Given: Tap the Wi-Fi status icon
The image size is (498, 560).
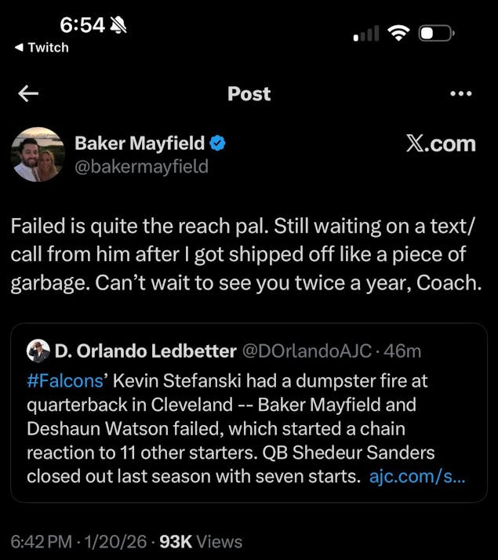Looking at the screenshot, I should click(x=399, y=33).
